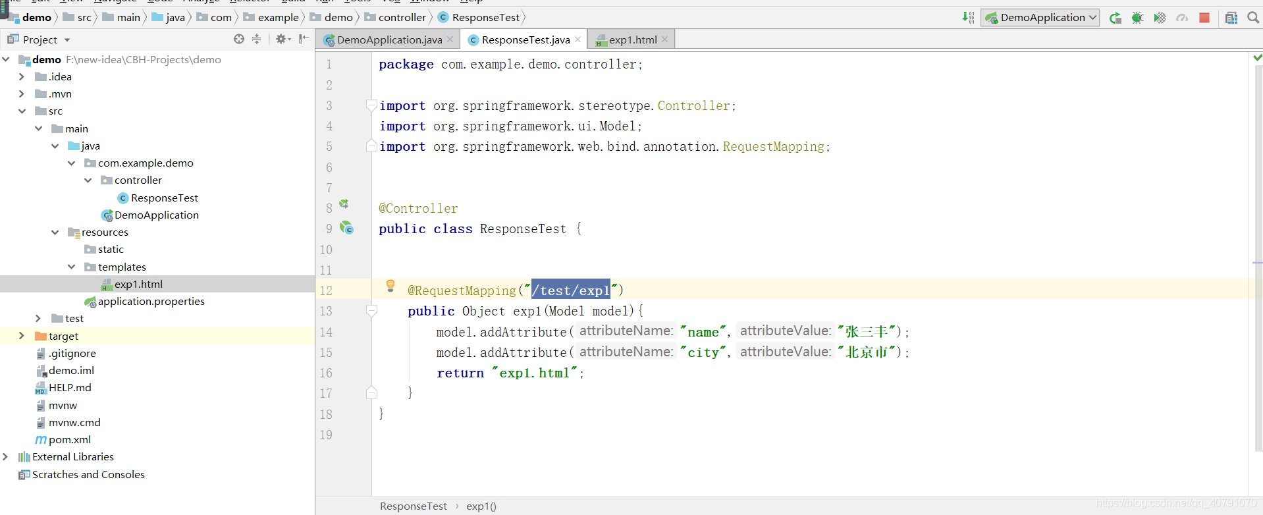Fold the imports block at line 3
The width and height of the screenshot is (1263, 515).
tap(371, 105)
